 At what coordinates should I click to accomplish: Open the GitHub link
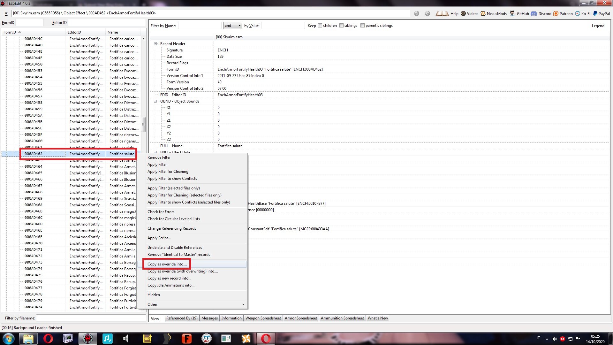pos(519,14)
